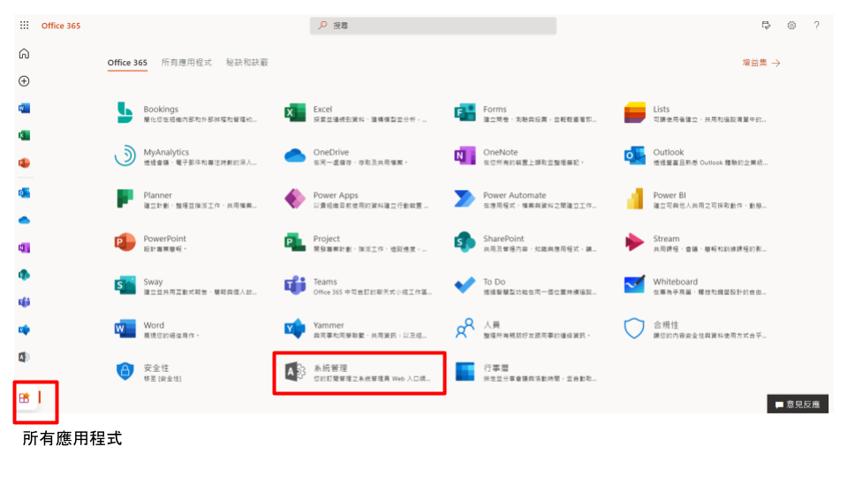The height and width of the screenshot is (477, 848).
Task: Open SharePoint from the left sidebar
Action: point(25,275)
